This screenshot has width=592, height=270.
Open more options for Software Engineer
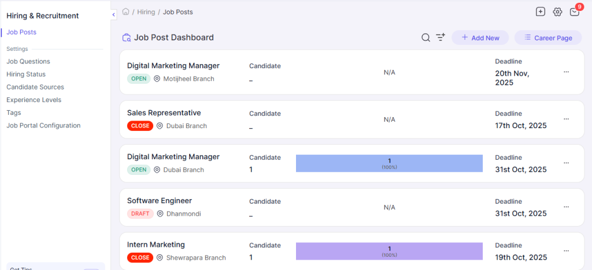(566, 207)
